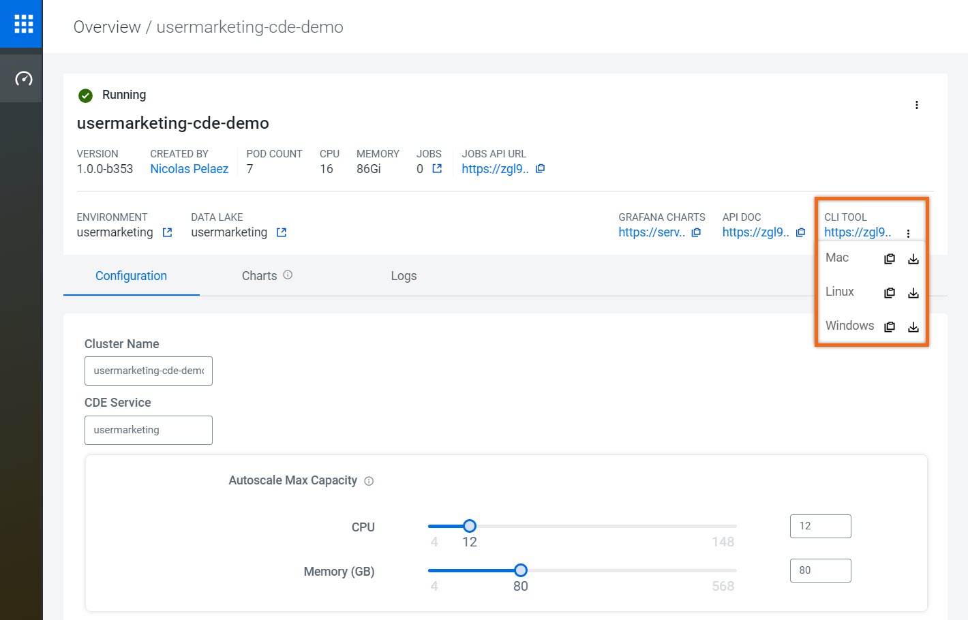The image size is (968, 620).
Task: Click the CPU autoscale slider handle
Action: [470, 526]
